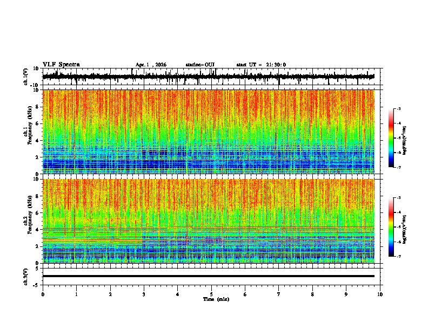Click the "5" tick on ch.3(V) axis
This screenshot has height=330, width=428.
38,269
